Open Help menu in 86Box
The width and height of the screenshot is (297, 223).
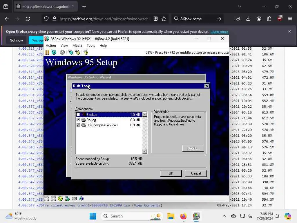103,46
